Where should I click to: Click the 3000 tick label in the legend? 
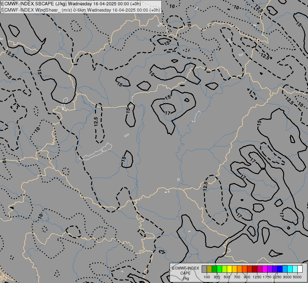(287, 277)
